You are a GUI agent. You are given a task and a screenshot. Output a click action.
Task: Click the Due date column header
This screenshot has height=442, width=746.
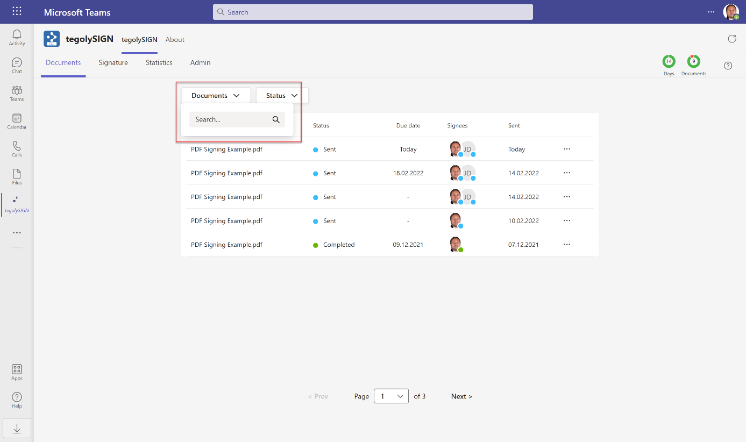(408, 125)
